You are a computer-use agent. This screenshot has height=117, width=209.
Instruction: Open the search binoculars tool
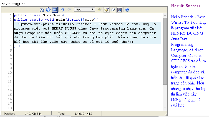click(x=42, y=10)
